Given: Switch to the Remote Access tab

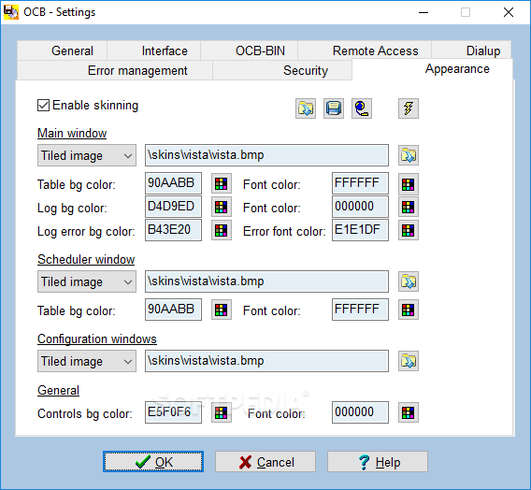Looking at the screenshot, I should (365, 50).
